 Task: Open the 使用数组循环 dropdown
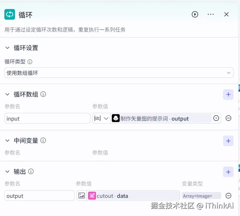pyautogui.click(x=229, y=73)
